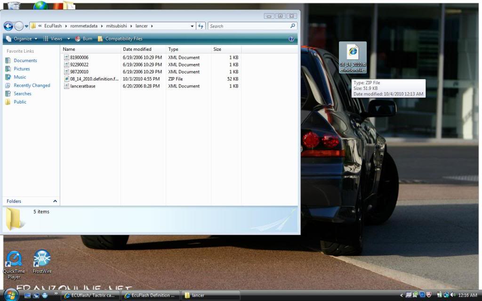Click the green checkmark tray icon
Image resolution: width=482 pixels, height=301 pixels.
click(x=415, y=295)
